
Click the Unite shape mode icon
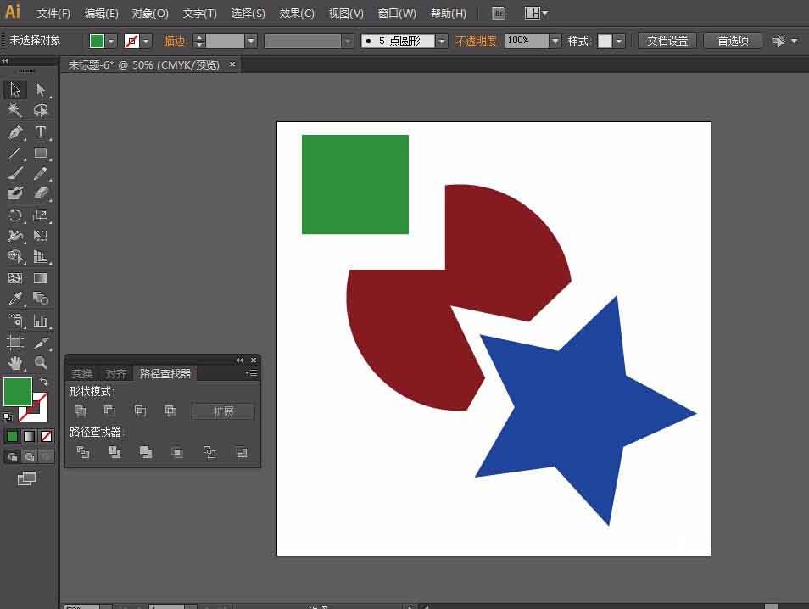point(81,411)
